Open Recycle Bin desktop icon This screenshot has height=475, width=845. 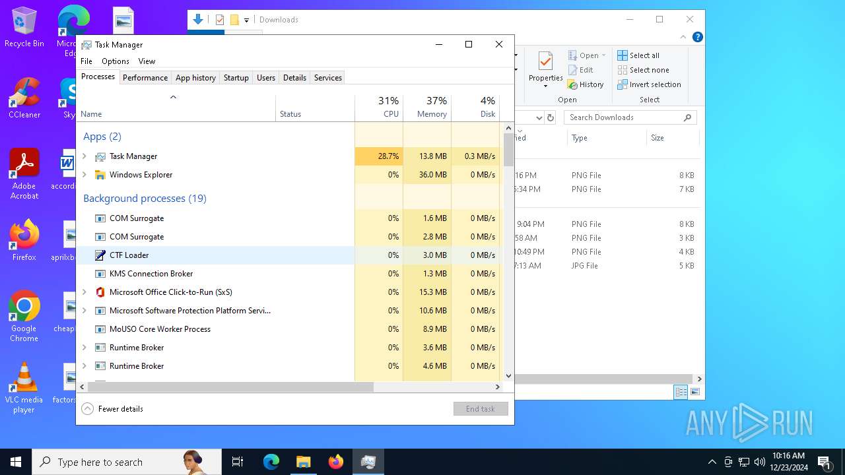coord(24,28)
